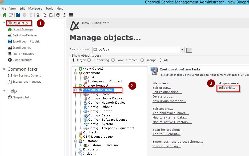
Task: Select Config - Server in object tree
Action: point(100,115)
